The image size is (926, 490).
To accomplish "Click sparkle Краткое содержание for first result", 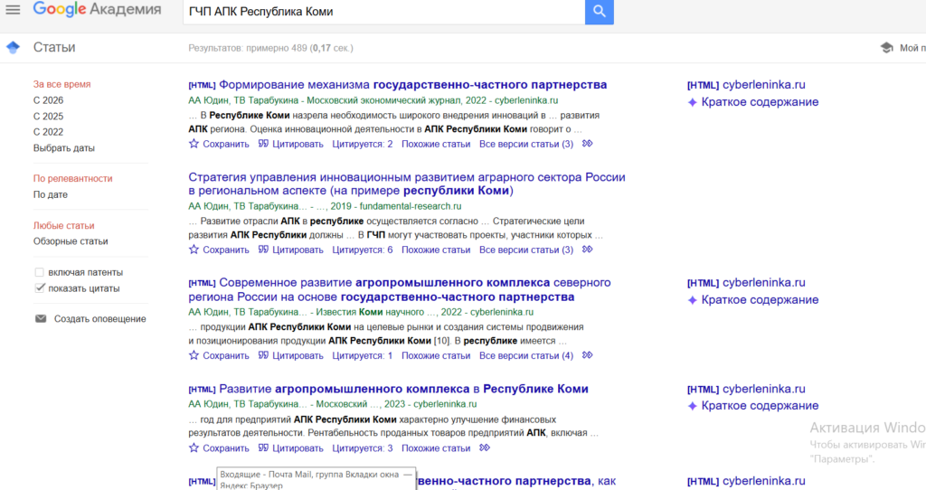I will 753,102.
